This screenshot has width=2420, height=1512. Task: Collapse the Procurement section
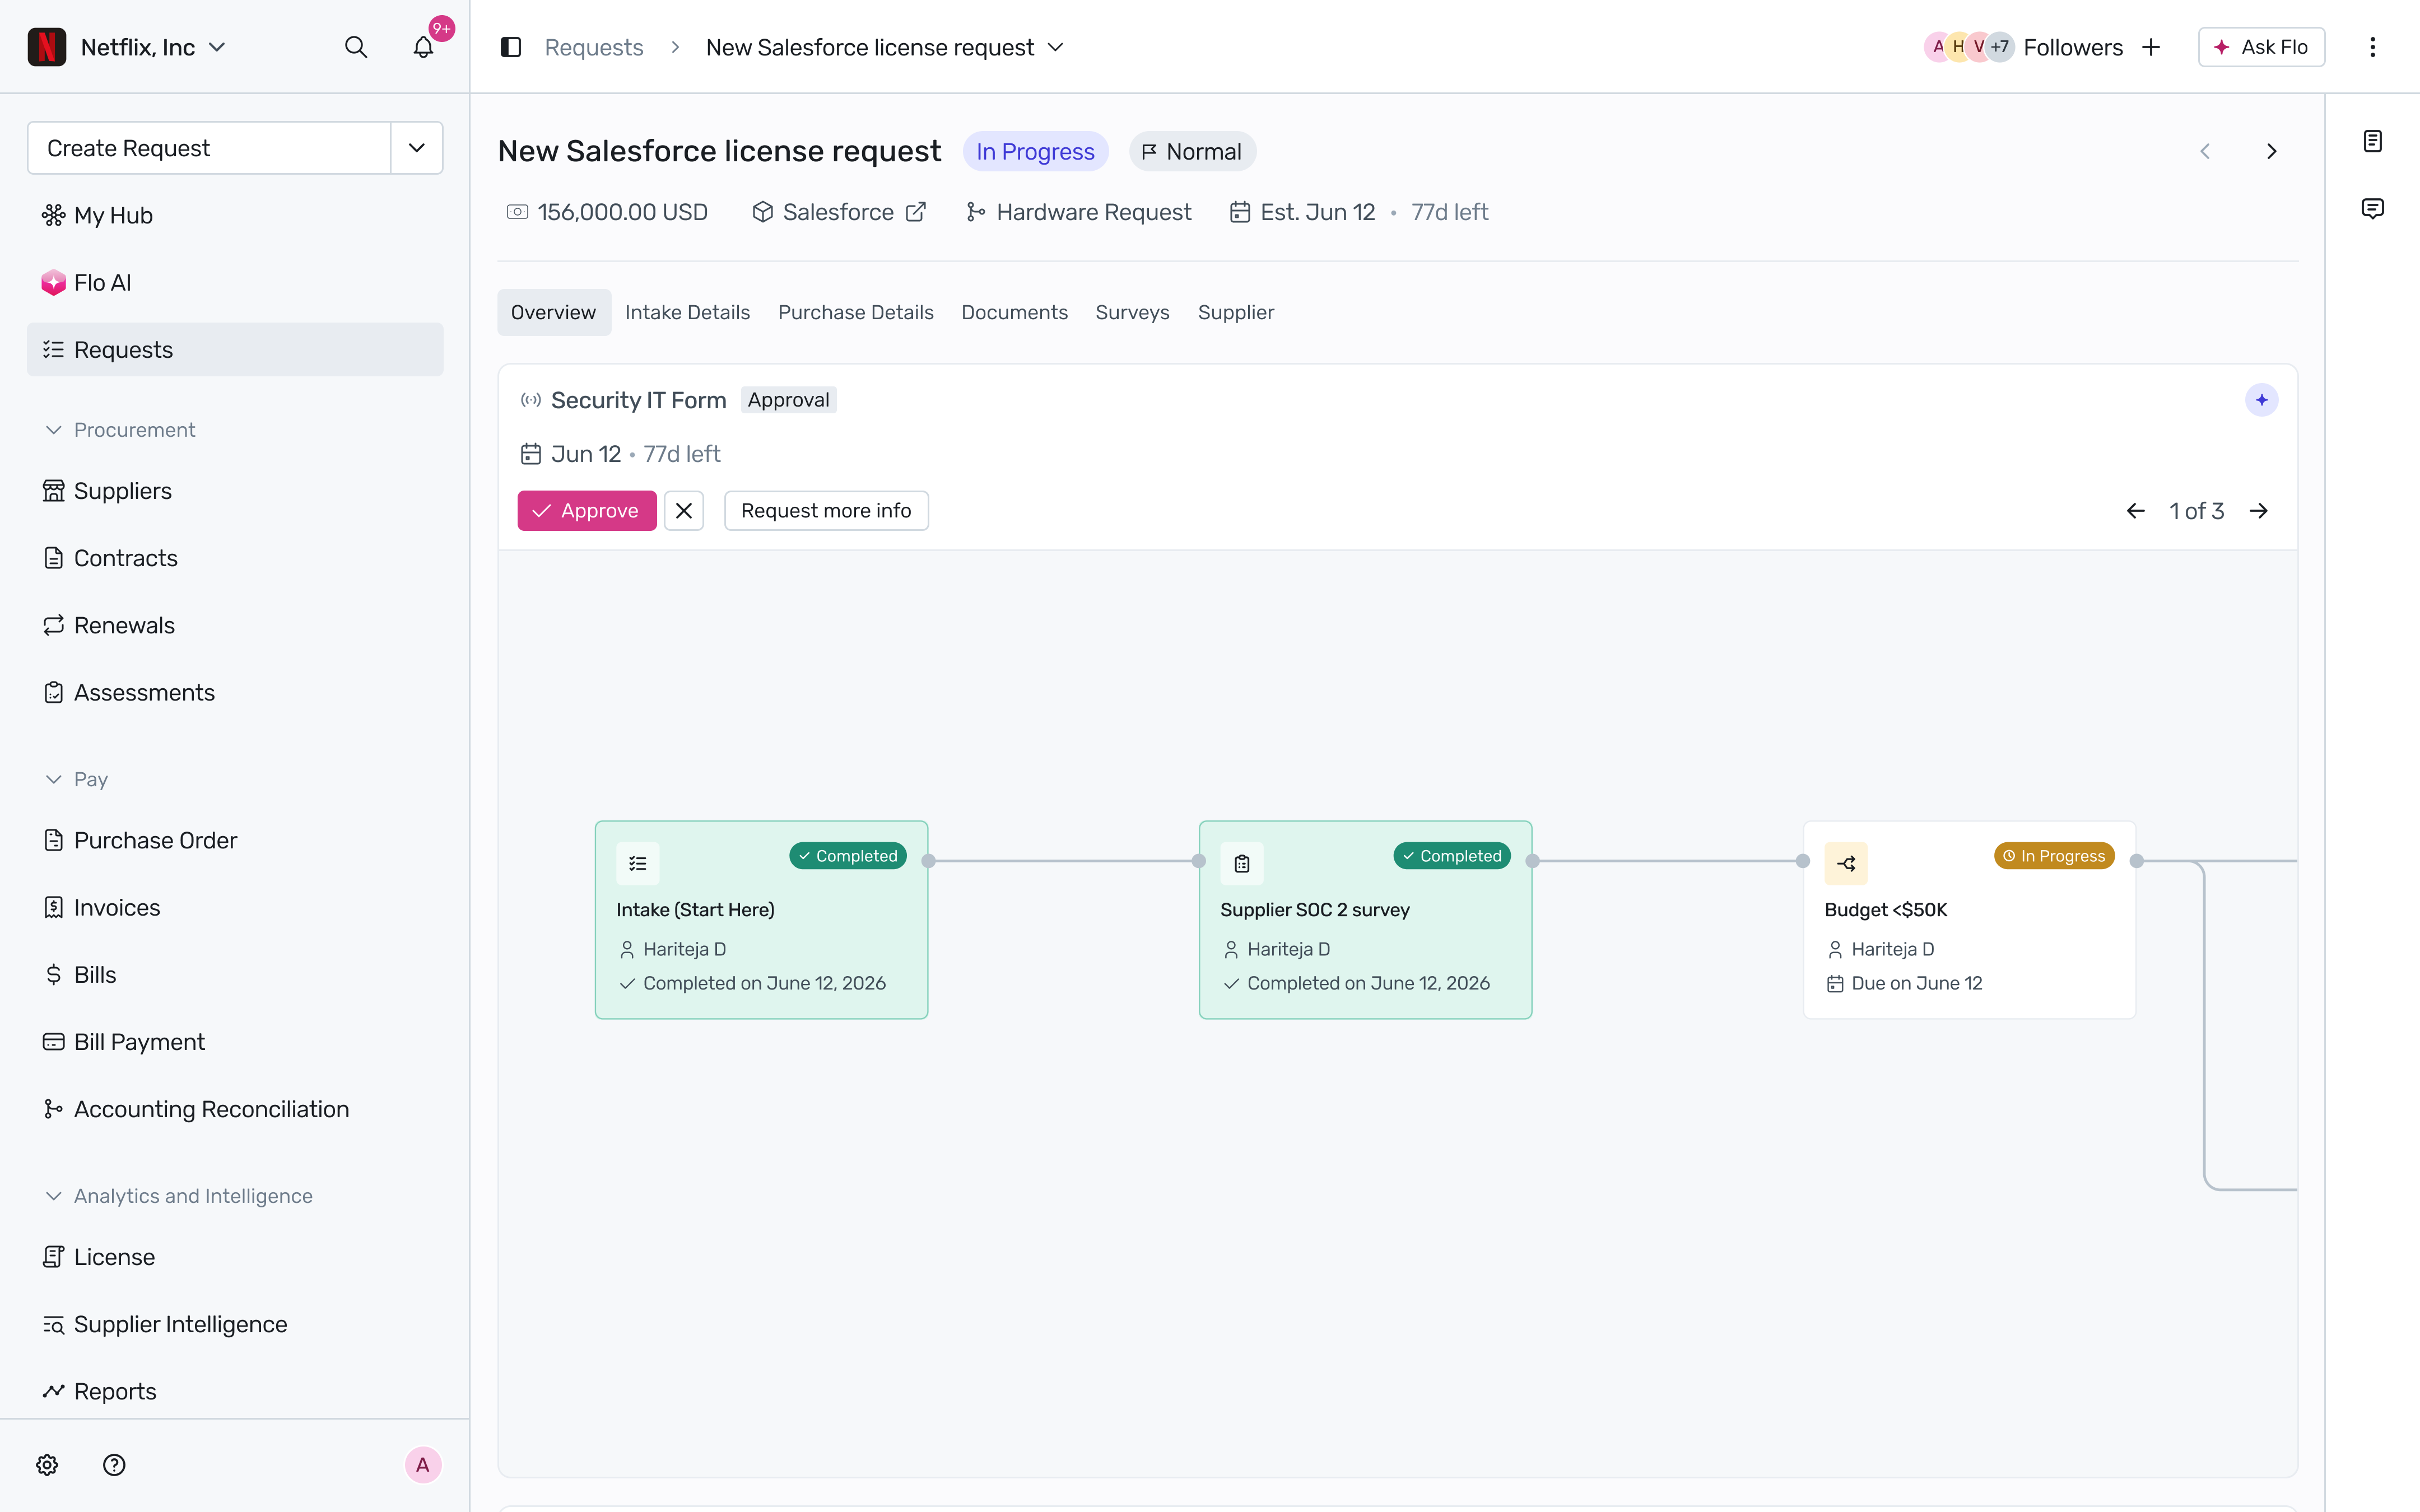(x=120, y=430)
